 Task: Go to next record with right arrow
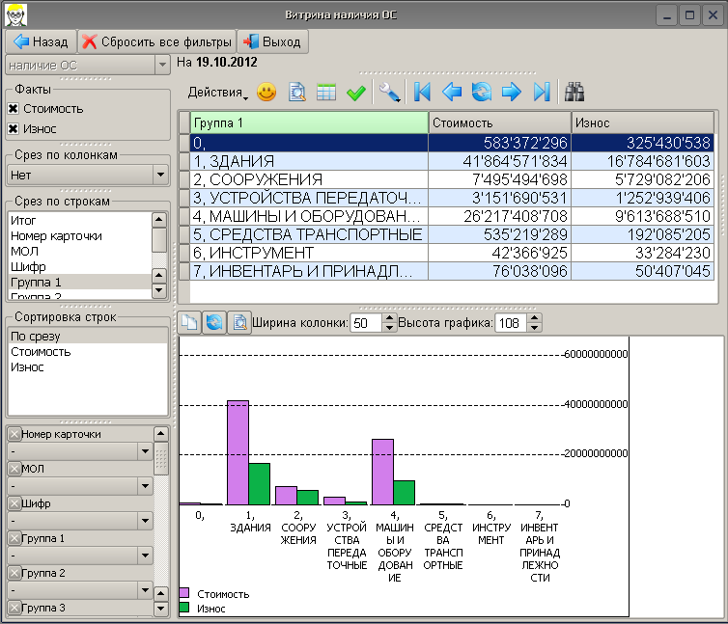511,93
